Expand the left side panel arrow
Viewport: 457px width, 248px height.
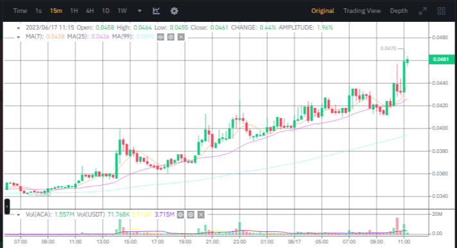[x=7, y=206]
